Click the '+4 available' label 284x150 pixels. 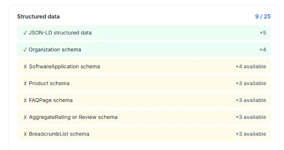click(x=251, y=67)
